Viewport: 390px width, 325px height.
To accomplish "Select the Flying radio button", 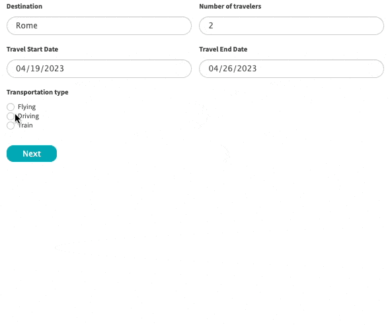I will coord(11,107).
